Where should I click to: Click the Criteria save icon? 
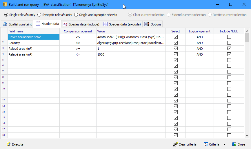point(206,144)
